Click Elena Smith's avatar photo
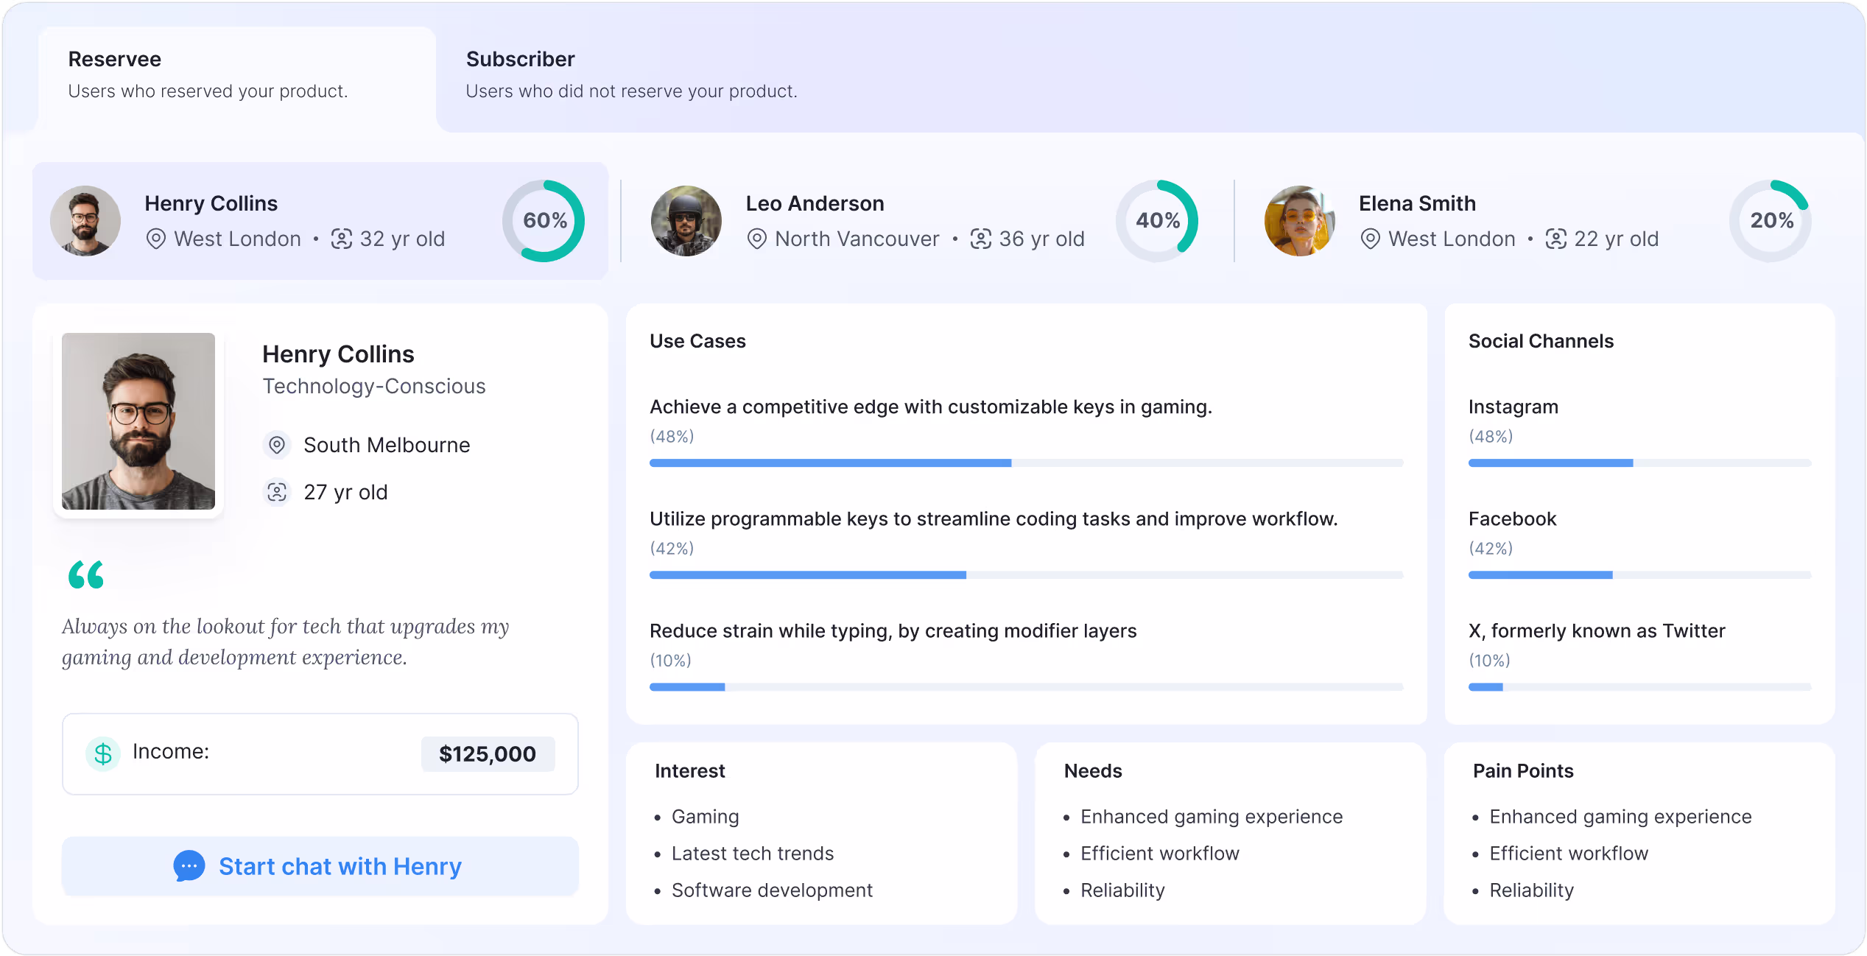The image size is (1867, 956). 1300,221
